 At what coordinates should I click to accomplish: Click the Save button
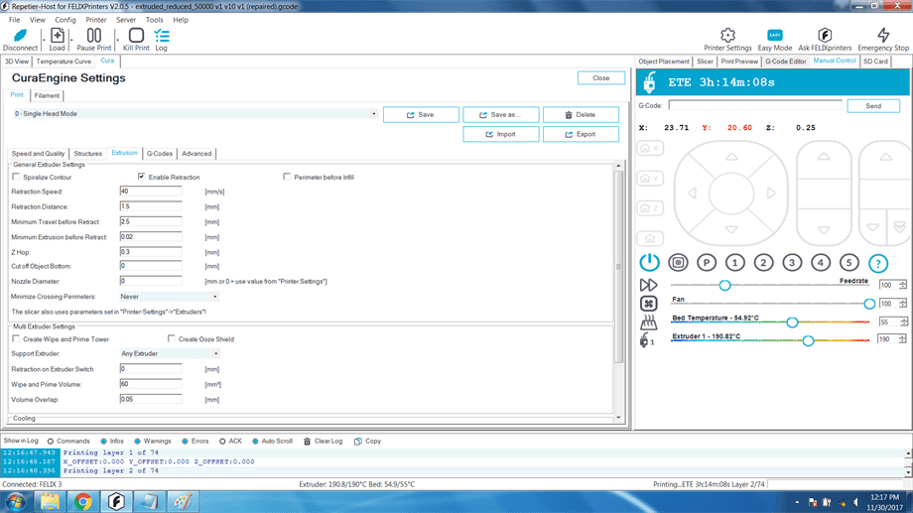point(421,115)
